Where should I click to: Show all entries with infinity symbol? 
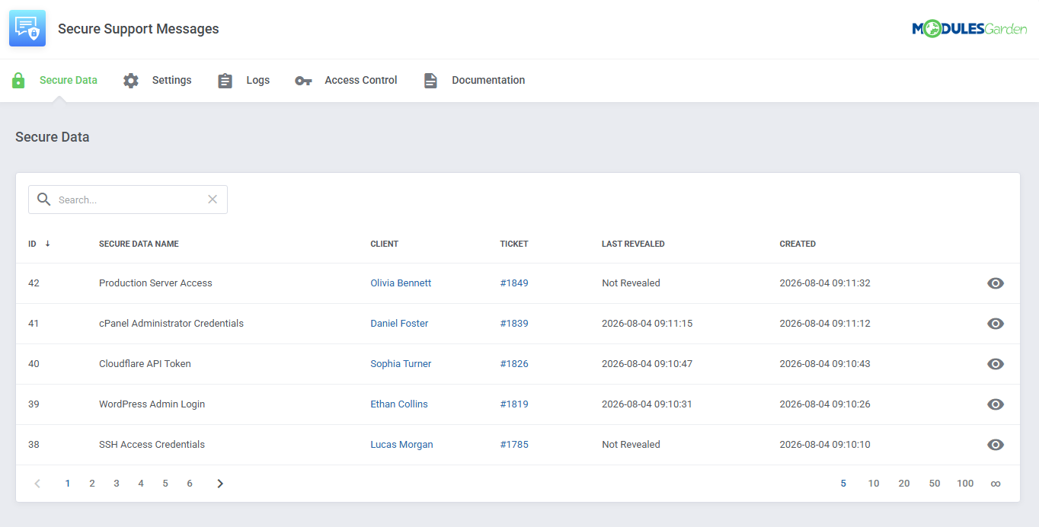click(996, 484)
